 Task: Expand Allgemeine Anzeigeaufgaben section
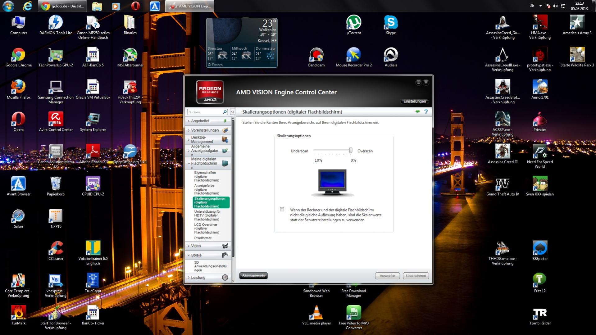208,151
